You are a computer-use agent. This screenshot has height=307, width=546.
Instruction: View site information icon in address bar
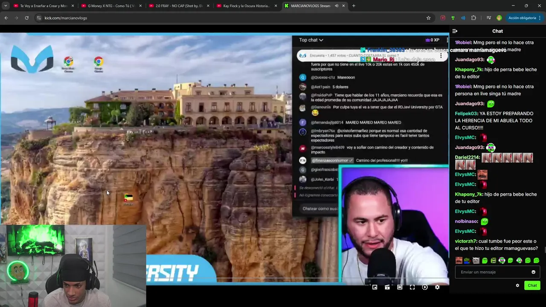39,18
